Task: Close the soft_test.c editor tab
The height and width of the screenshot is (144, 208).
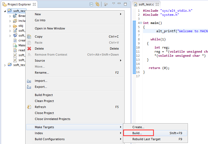Action: (157, 4)
